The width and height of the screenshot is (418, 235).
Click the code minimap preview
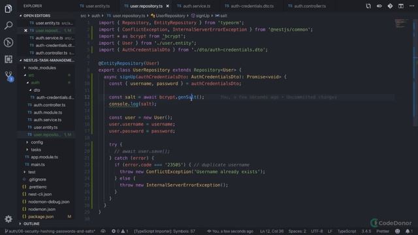[x=401, y=23]
